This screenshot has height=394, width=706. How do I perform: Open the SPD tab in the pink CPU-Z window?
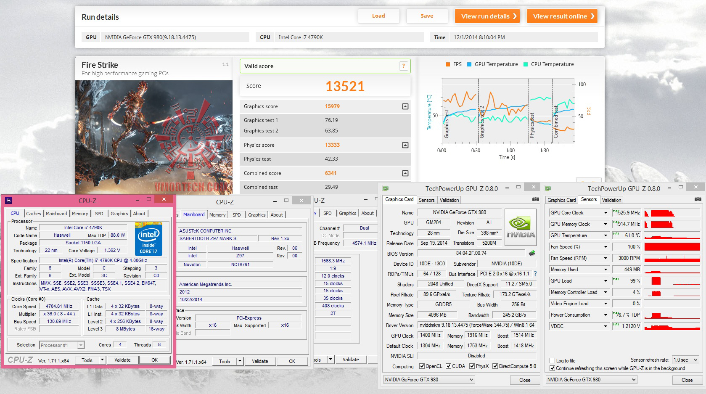pos(99,214)
